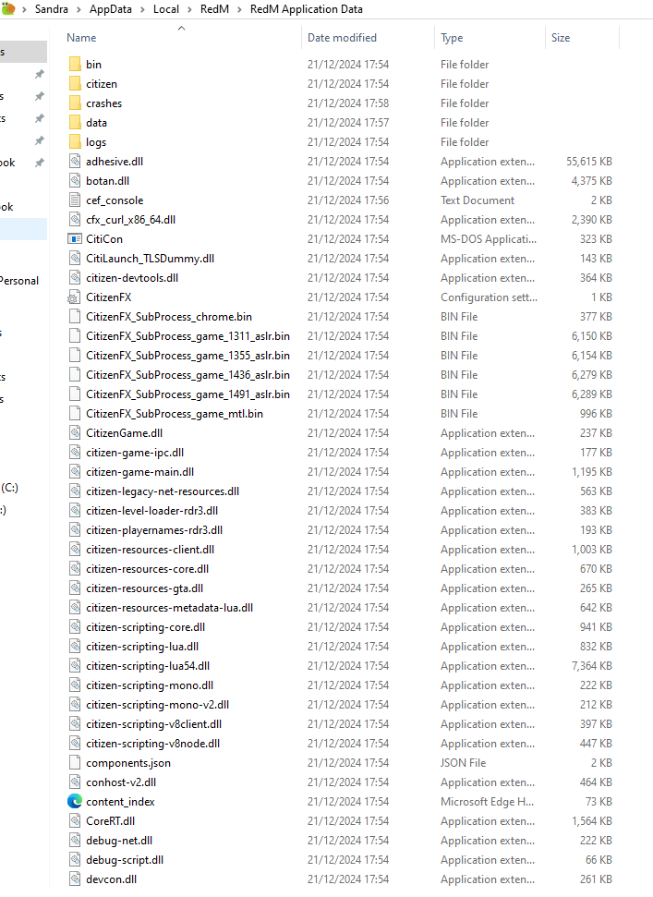This screenshot has height=897, width=653.
Task: Click the content_index Microsoft Edge icon
Action: (x=75, y=802)
